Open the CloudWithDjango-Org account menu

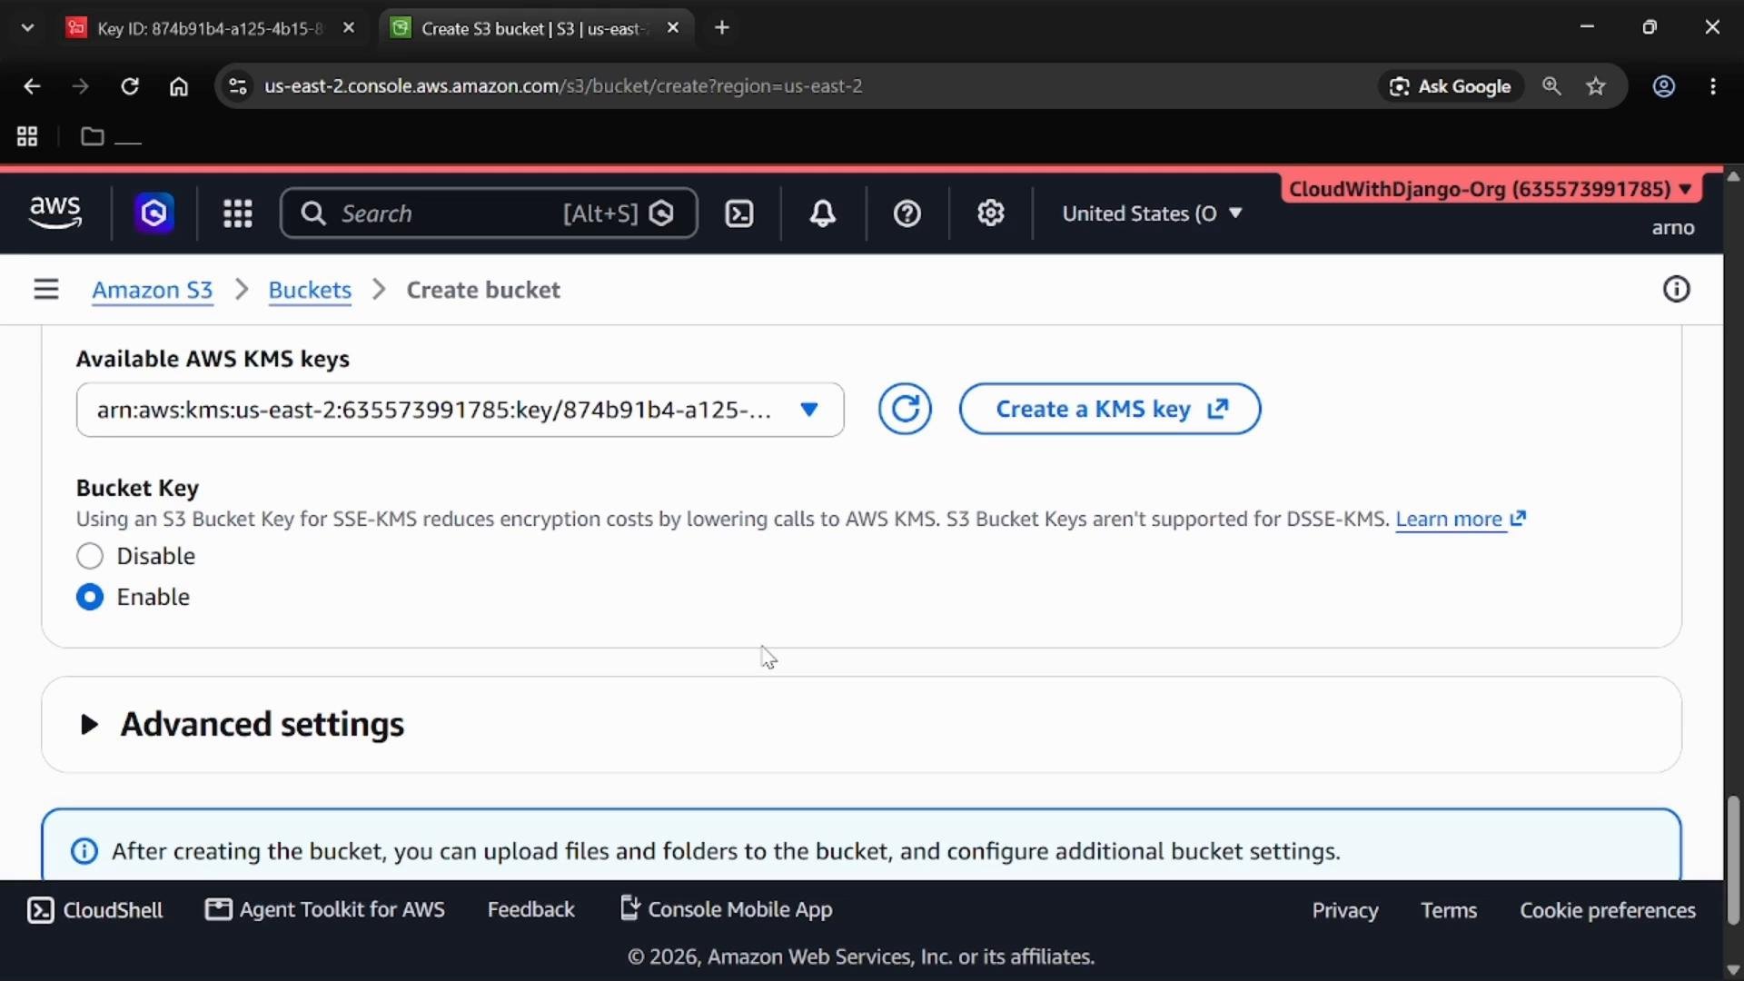(1491, 189)
